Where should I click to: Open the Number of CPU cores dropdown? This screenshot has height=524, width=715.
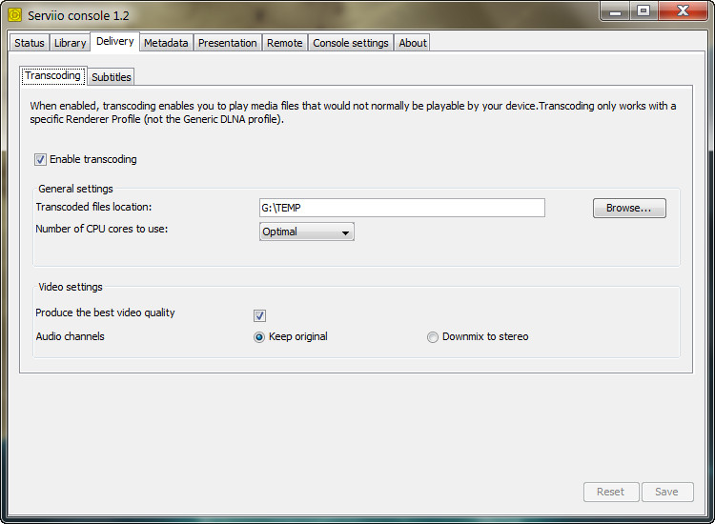click(x=306, y=232)
